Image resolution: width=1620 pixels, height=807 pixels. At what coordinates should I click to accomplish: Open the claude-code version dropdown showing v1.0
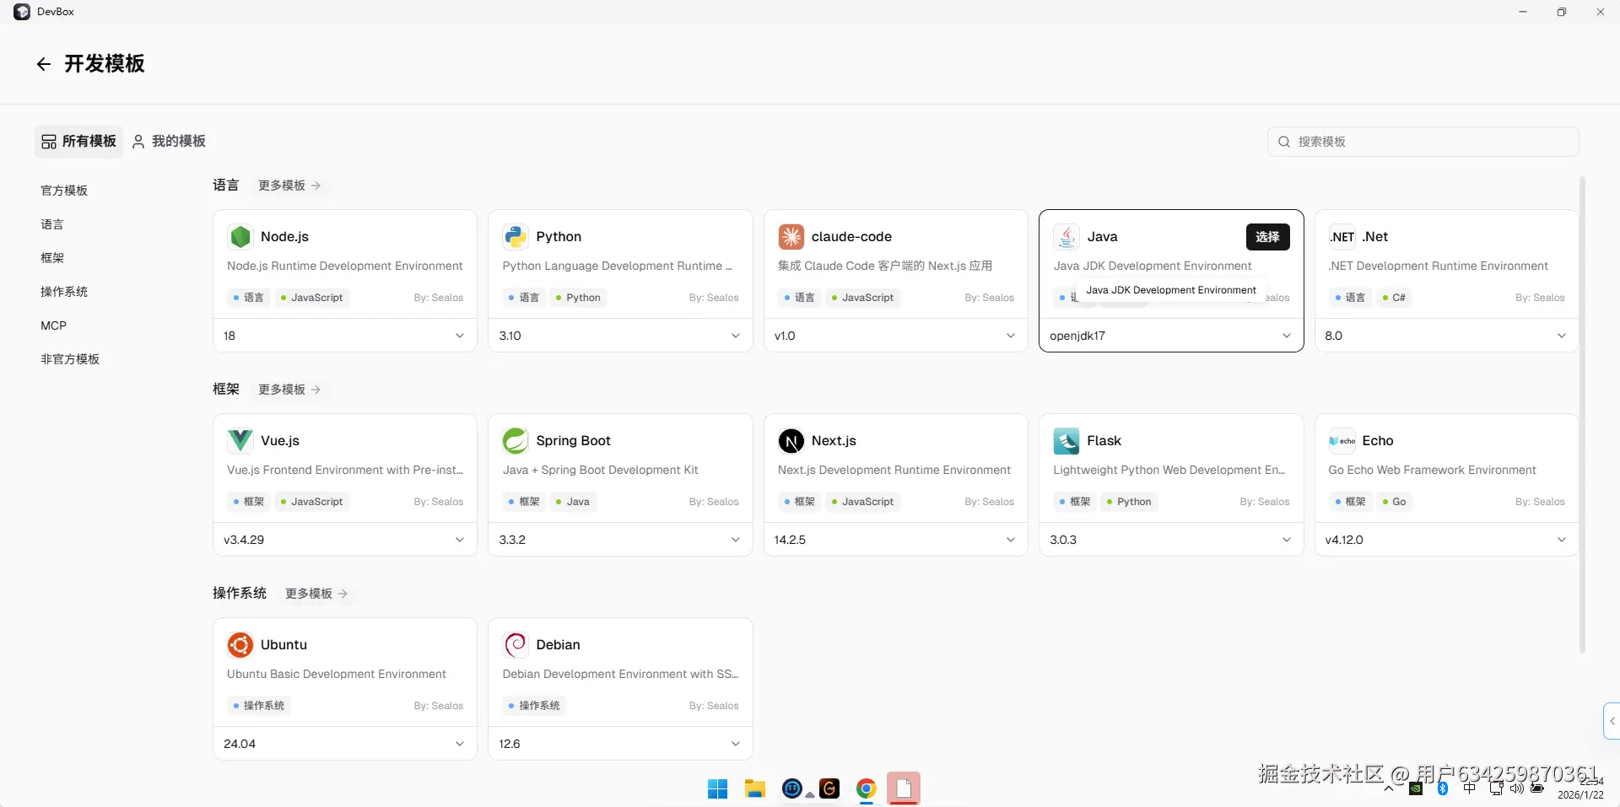pyautogui.click(x=896, y=336)
